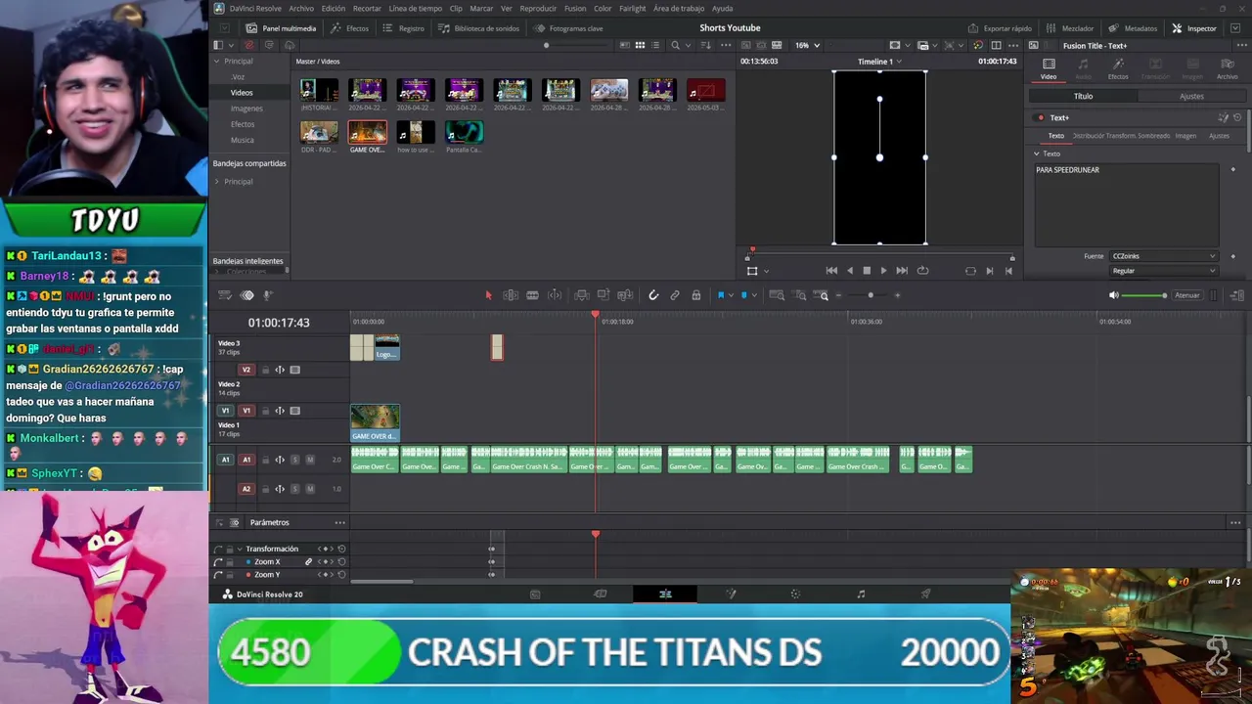The width and height of the screenshot is (1252, 704).
Task: Switch media pool to thumbnail grid view
Action: click(640, 45)
